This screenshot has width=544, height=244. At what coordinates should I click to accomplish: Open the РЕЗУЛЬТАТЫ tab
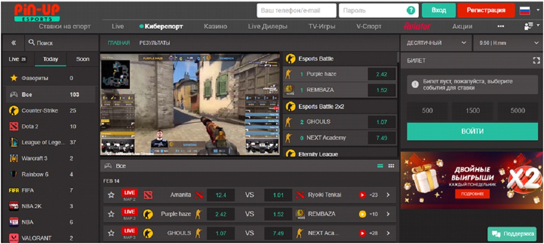click(154, 43)
